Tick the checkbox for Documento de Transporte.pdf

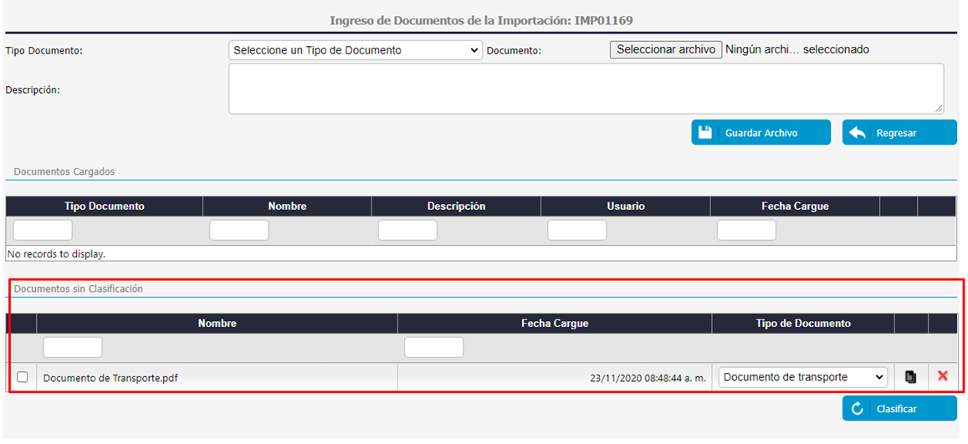click(x=23, y=377)
